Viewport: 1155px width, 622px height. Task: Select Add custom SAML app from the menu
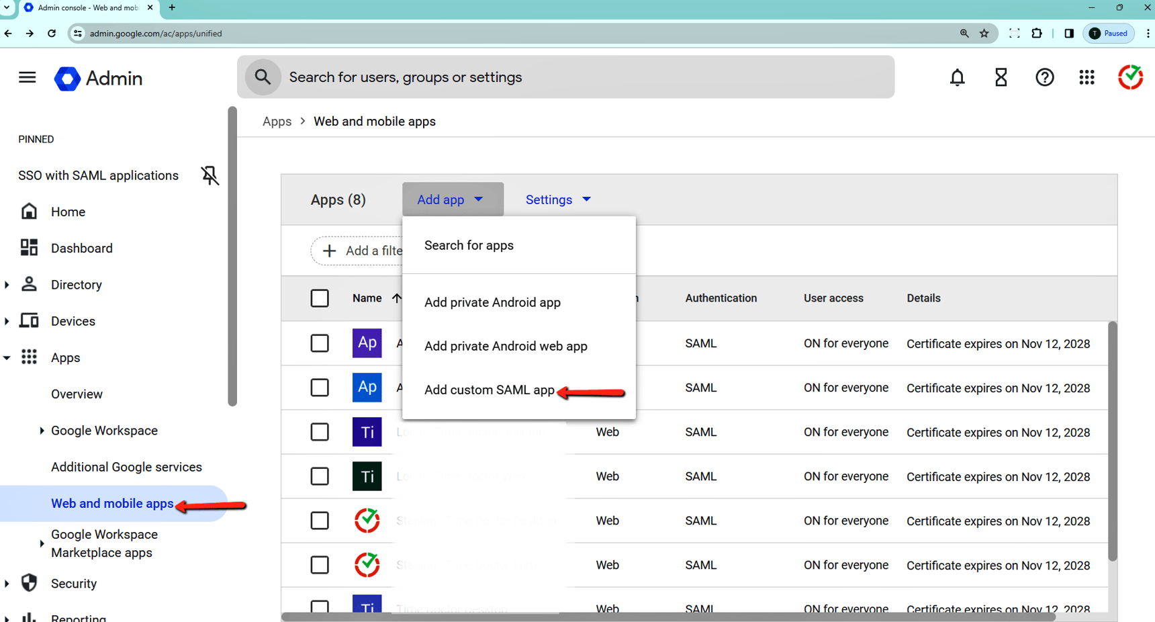coord(489,390)
